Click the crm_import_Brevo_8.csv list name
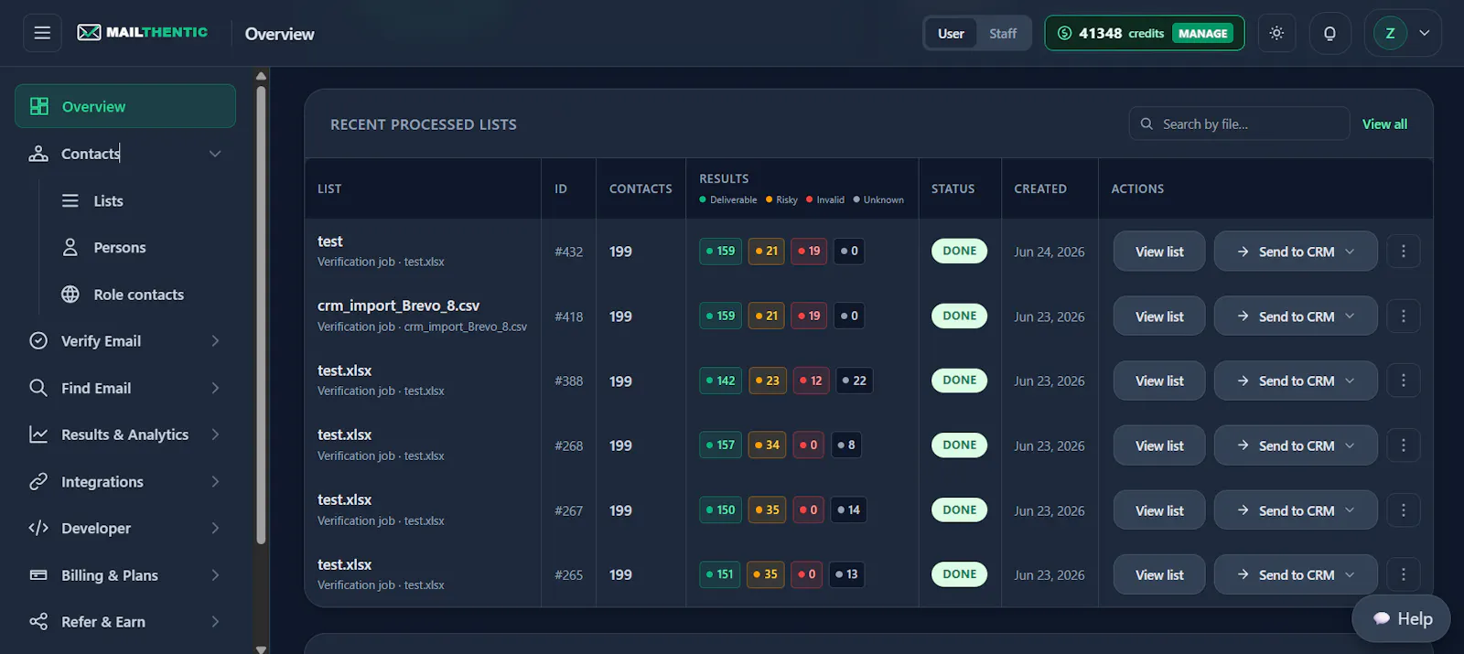Image resolution: width=1464 pixels, height=654 pixels. click(398, 306)
